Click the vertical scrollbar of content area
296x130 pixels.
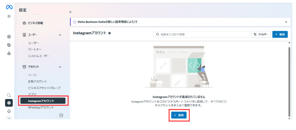pyautogui.click(x=289, y=82)
